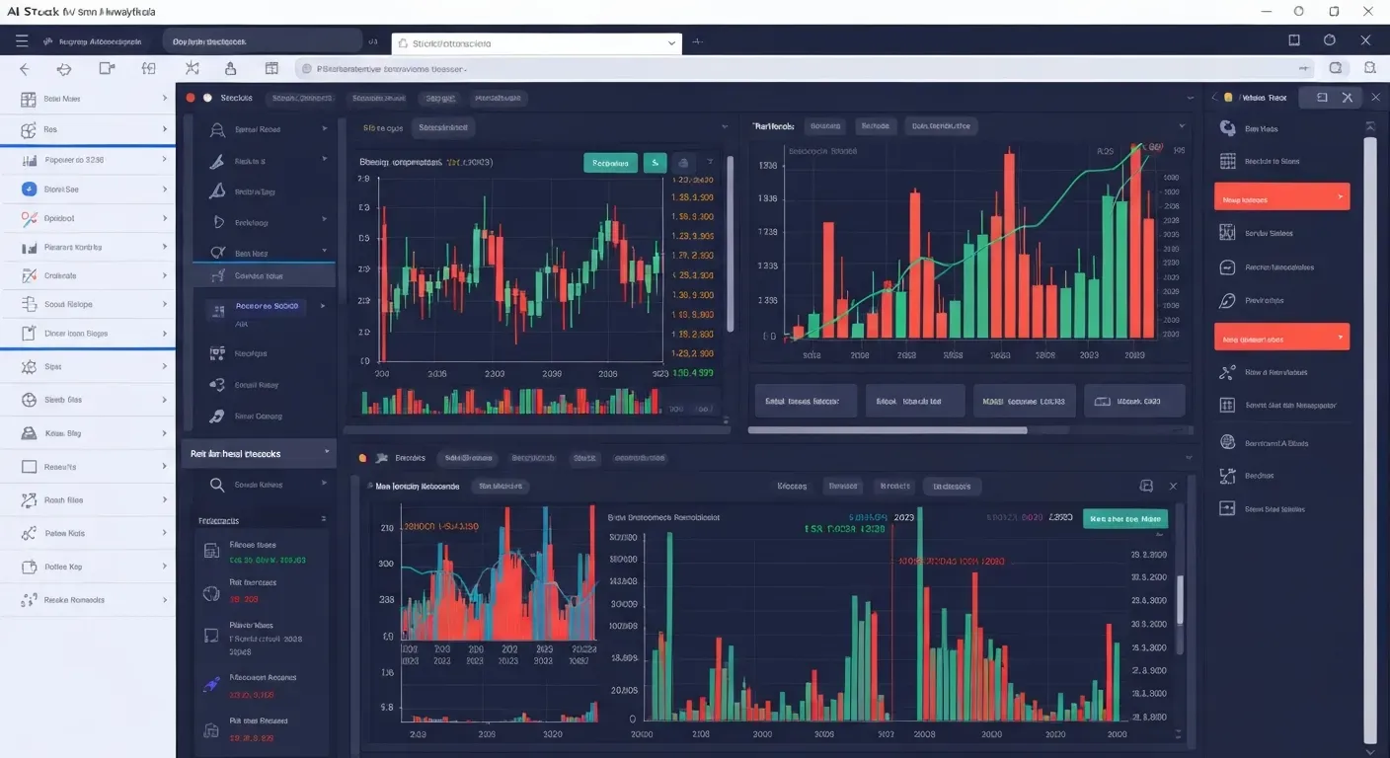Toggle the orange dot beside the Erecids tab
Viewport: 1390px width, 758px height.
[362, 458]
